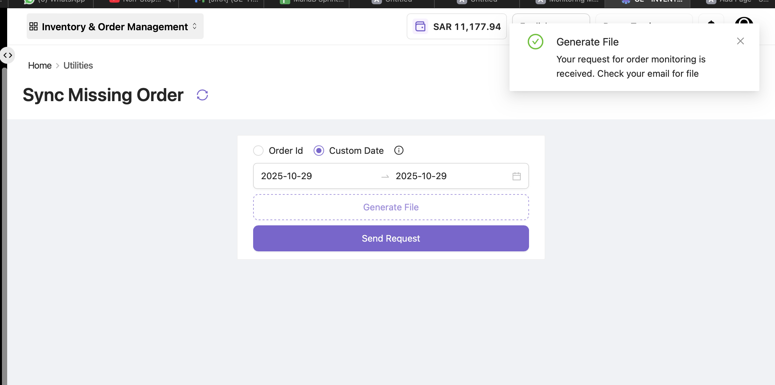Screen dimensions: 775x385
Task: Dismiss the Generate File notification
Action: tap(740, 41)
